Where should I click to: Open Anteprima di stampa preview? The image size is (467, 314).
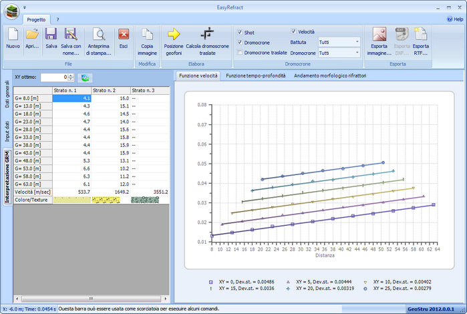pyautogui.click(x=99, y=34)
